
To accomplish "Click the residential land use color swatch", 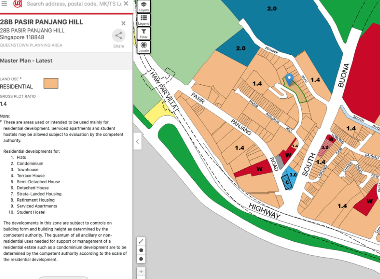I will click(x=51, y=83).
